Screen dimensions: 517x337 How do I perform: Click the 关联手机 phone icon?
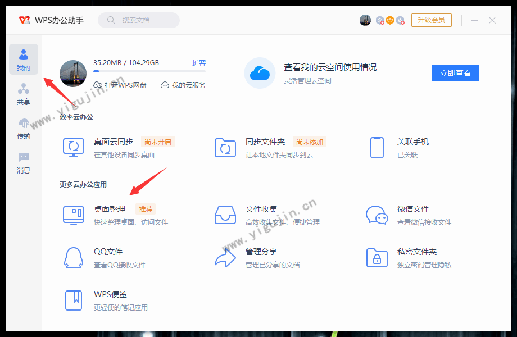tap(377, 148)
